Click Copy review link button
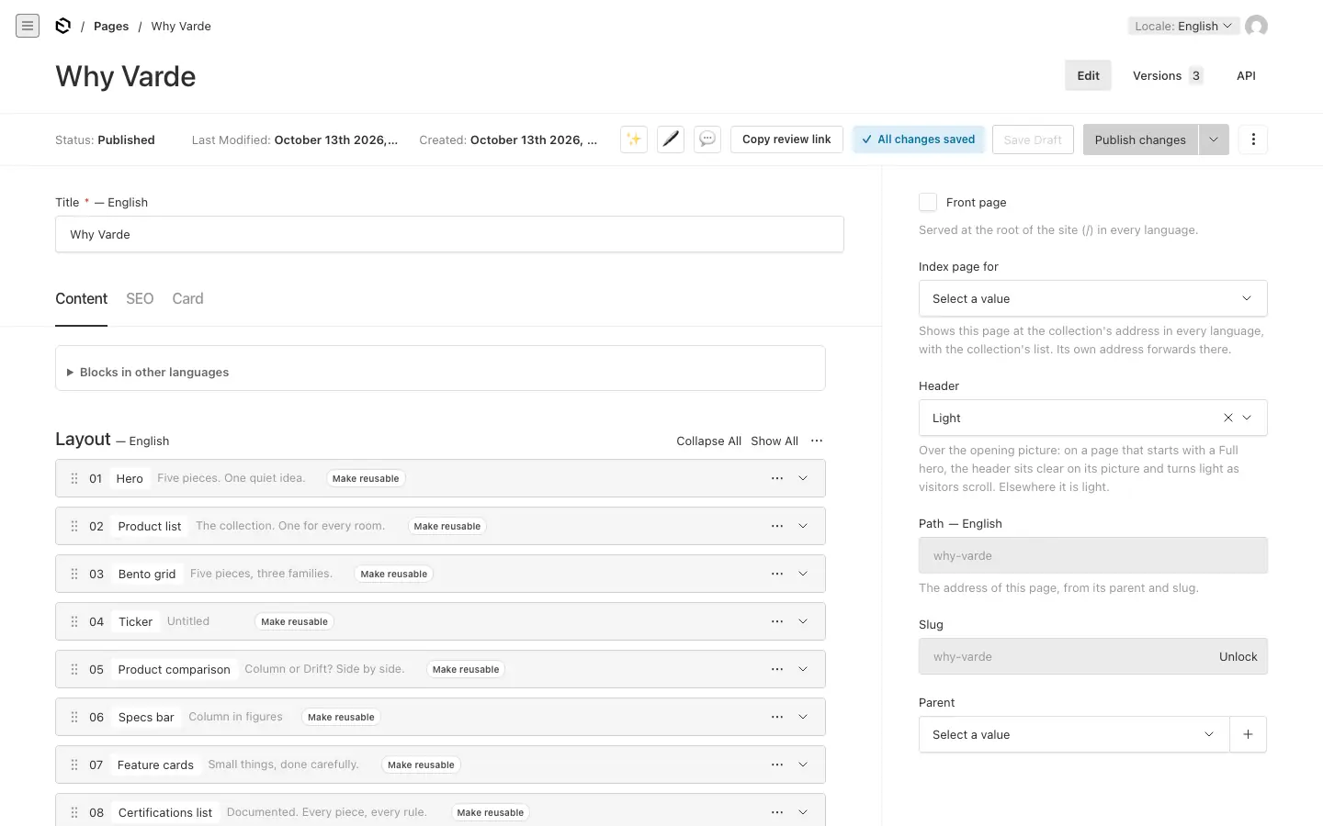 coord(786,140)
